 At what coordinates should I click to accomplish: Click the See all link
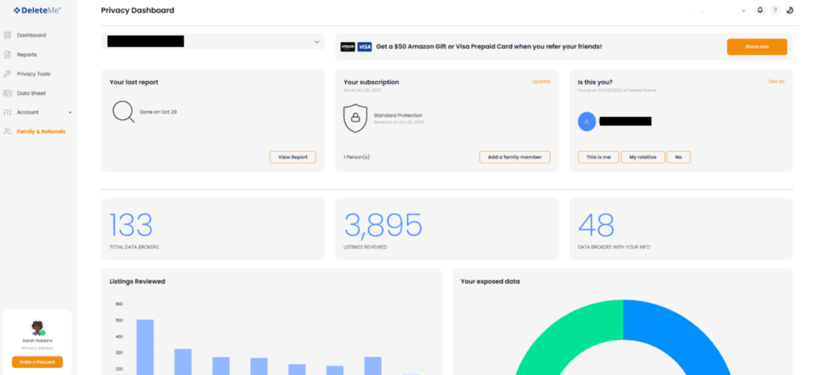776,81
